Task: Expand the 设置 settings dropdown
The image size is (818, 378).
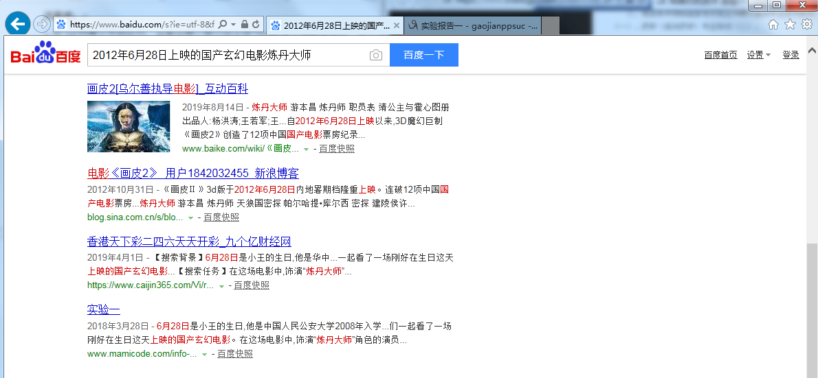Action: coord(758,55)
